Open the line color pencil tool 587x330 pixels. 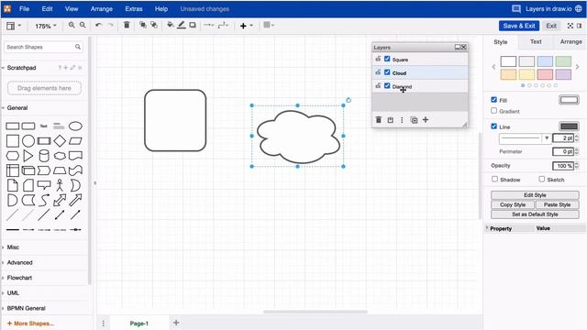tap(182, 25)
